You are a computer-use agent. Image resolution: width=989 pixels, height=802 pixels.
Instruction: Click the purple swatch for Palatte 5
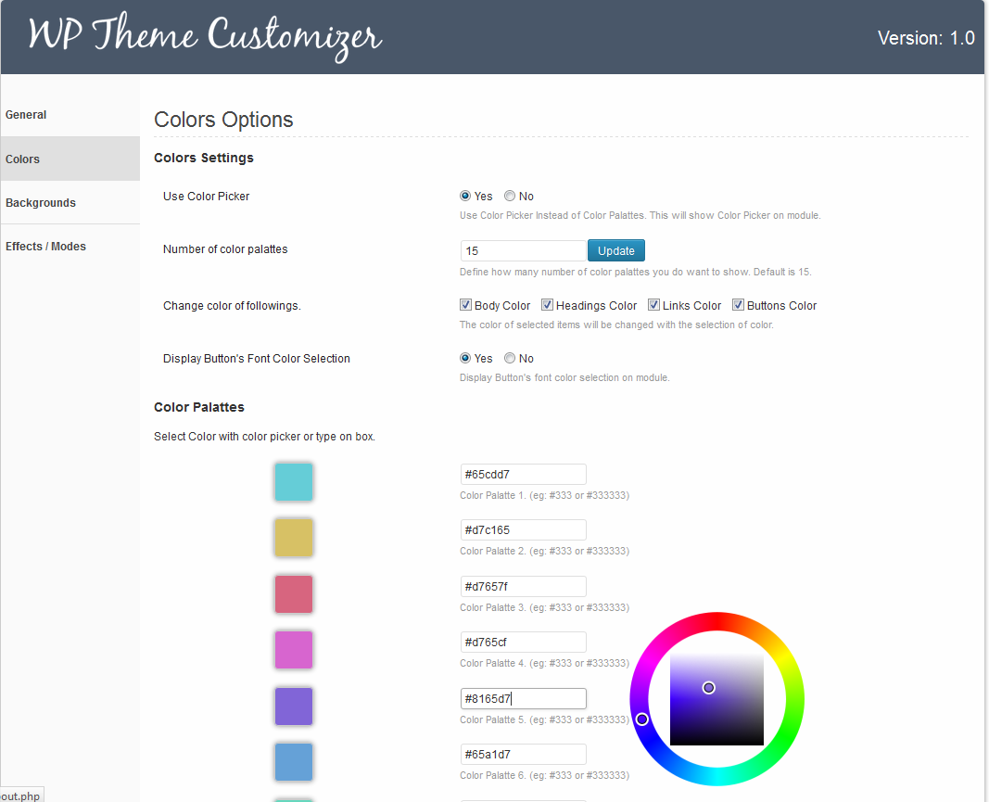(x=293, y=707)
